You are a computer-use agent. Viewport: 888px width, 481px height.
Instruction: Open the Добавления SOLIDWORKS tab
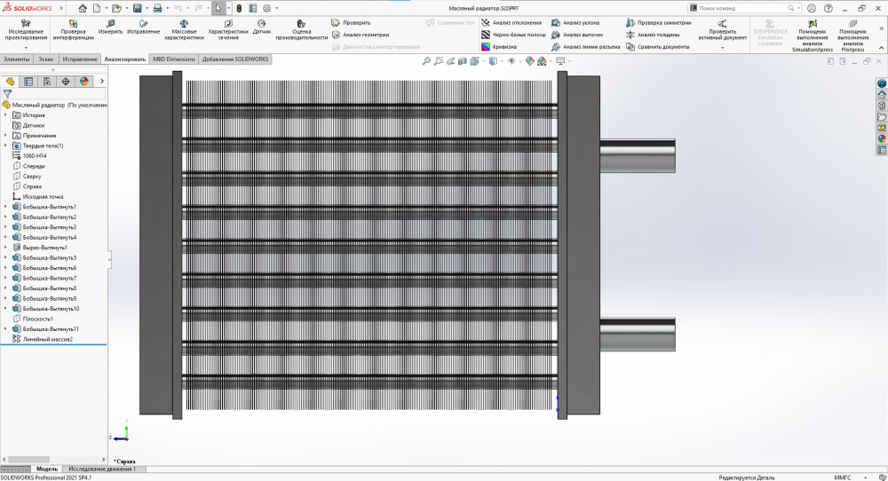pos(235,59)
